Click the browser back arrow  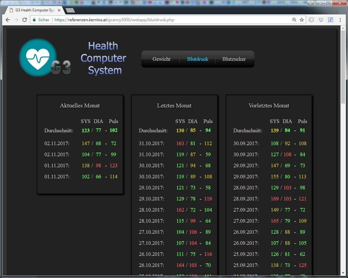click(8, 20)
